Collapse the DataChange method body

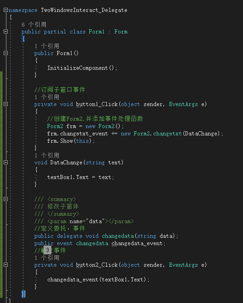(x=6, y=163)
